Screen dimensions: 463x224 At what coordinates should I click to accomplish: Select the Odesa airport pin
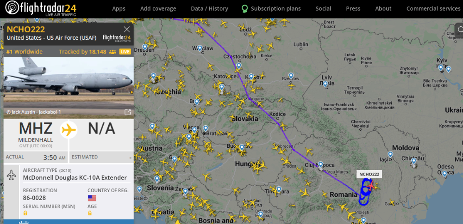(445, 174)
